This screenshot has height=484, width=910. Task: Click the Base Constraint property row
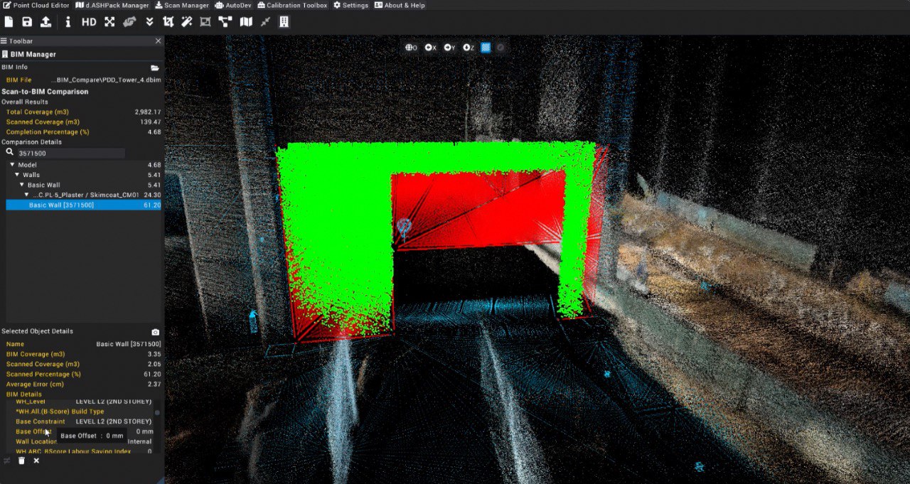point(84,421)
